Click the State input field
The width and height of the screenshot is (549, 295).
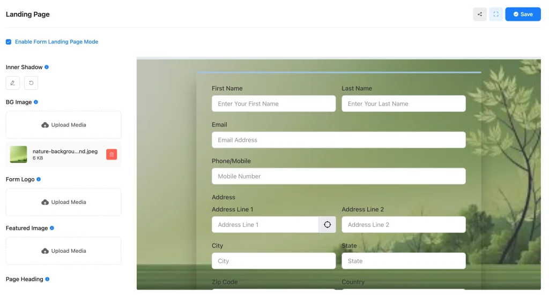(404, 261)
